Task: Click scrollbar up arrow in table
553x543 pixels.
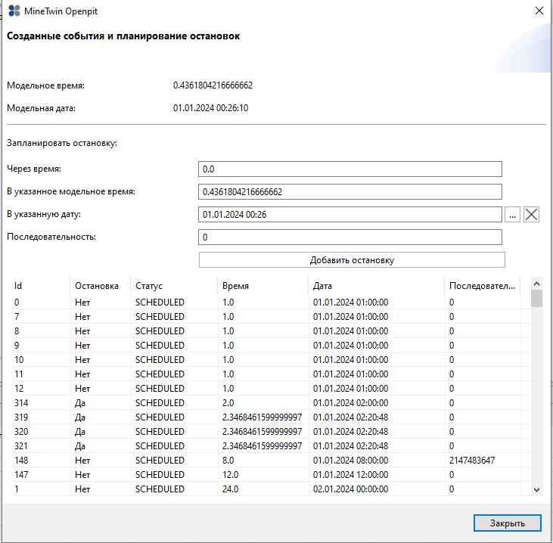Action: click(537, 284)
